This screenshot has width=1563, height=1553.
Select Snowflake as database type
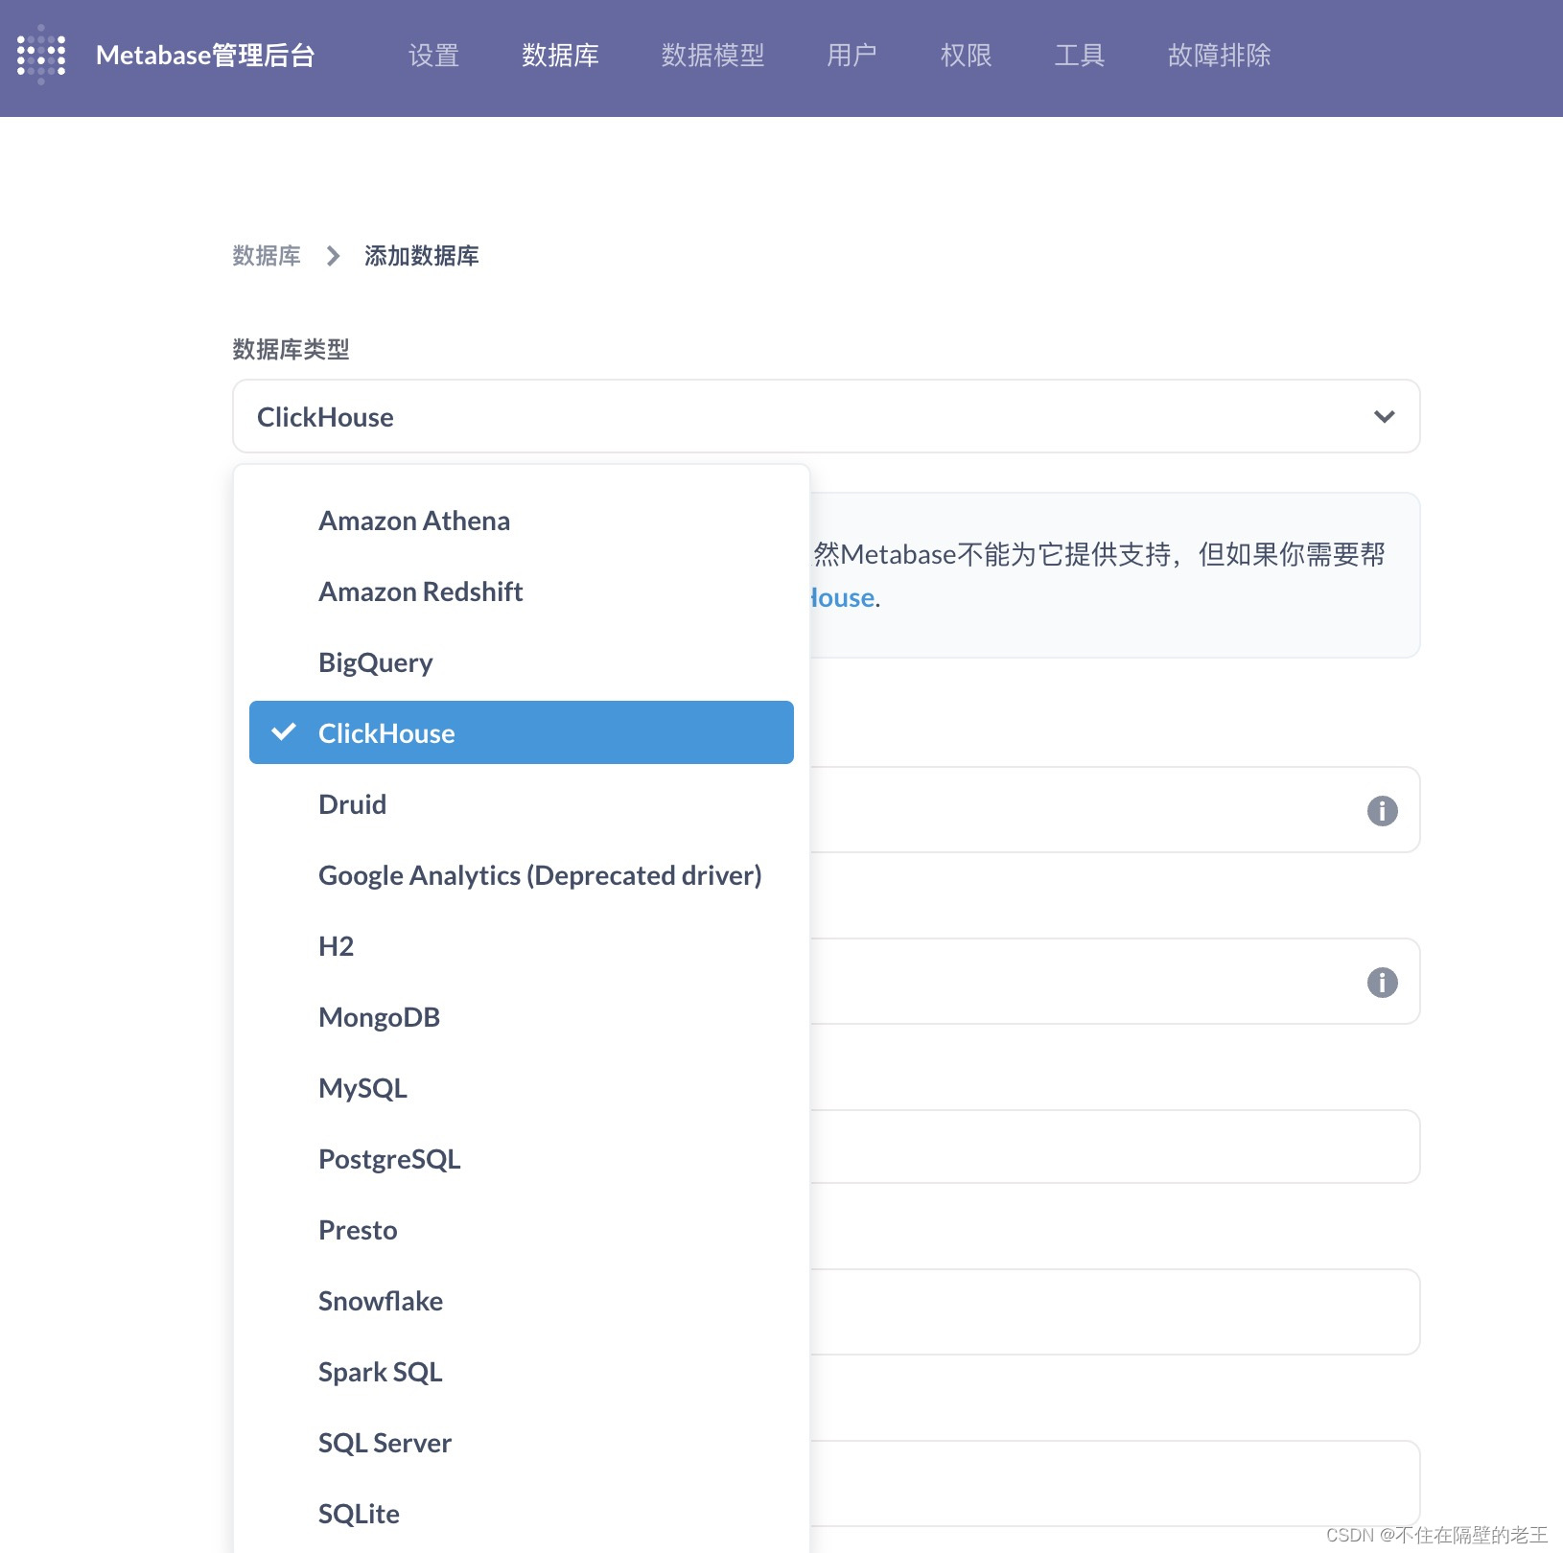click(x=522, y=1301)
